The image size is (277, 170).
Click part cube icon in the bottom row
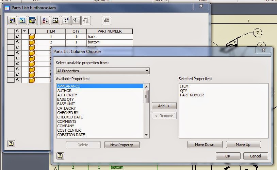point(32,42)
